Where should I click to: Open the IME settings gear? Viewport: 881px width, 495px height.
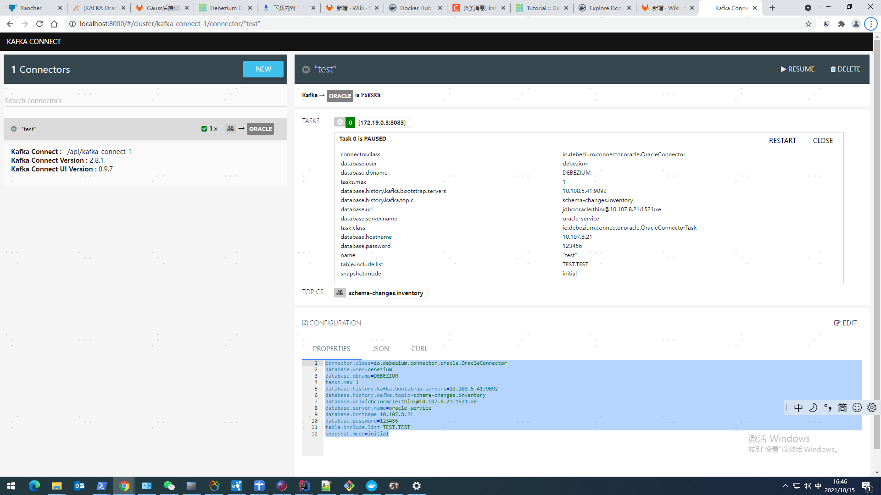point(871,408)
